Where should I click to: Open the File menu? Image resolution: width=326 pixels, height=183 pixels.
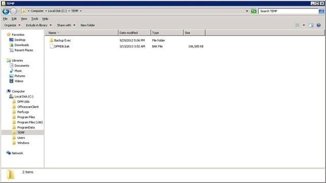[x=5, y=19]
